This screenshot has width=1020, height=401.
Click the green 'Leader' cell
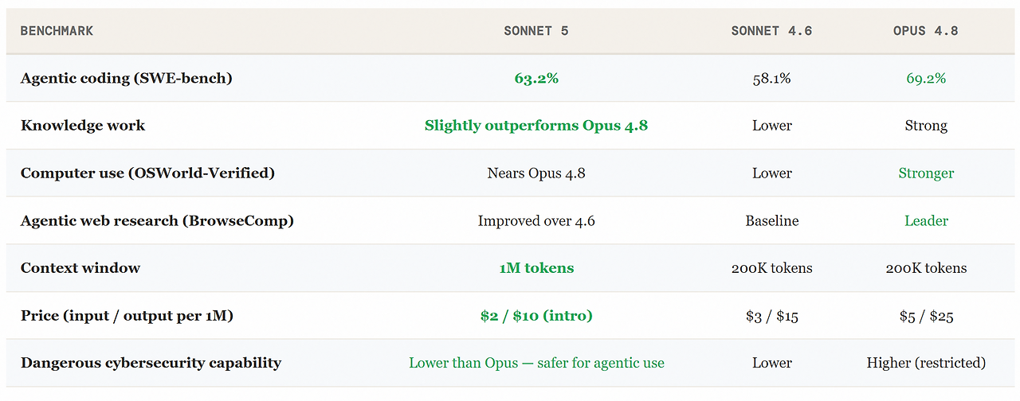tap(926, 220)
